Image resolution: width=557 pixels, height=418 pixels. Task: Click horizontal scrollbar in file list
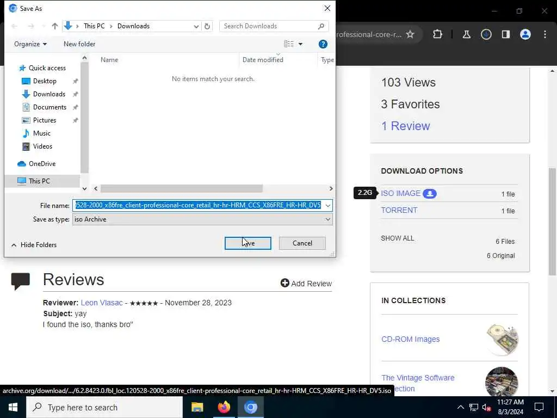pos(182,188)
